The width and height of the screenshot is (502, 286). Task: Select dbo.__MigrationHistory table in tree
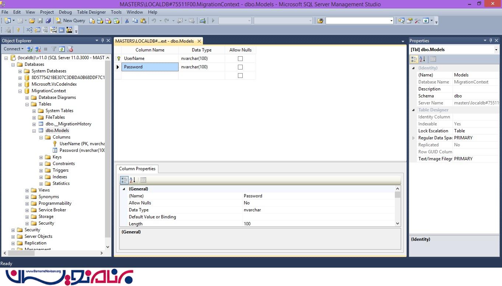68,124
